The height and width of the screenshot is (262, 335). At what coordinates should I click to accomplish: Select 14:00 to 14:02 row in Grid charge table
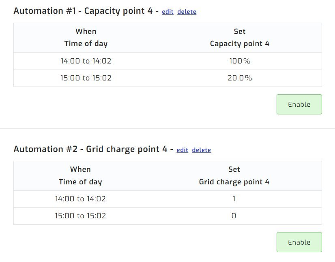click(80, 199)
